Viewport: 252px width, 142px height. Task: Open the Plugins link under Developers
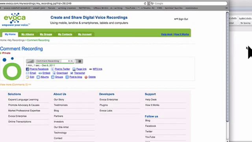[104, 105]
